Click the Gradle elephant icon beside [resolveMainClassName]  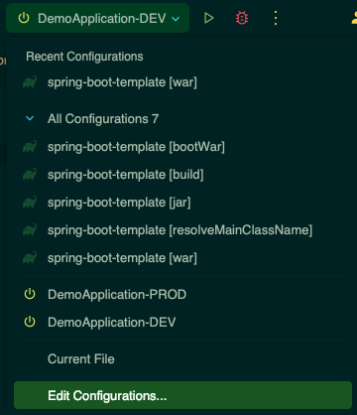30,230
